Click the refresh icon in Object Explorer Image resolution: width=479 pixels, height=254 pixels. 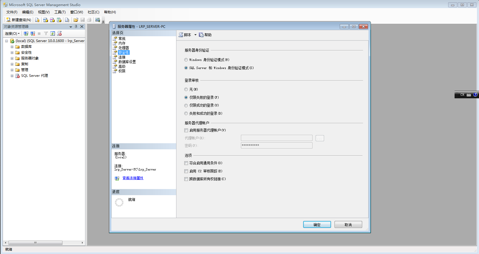[x=53, y=34]
